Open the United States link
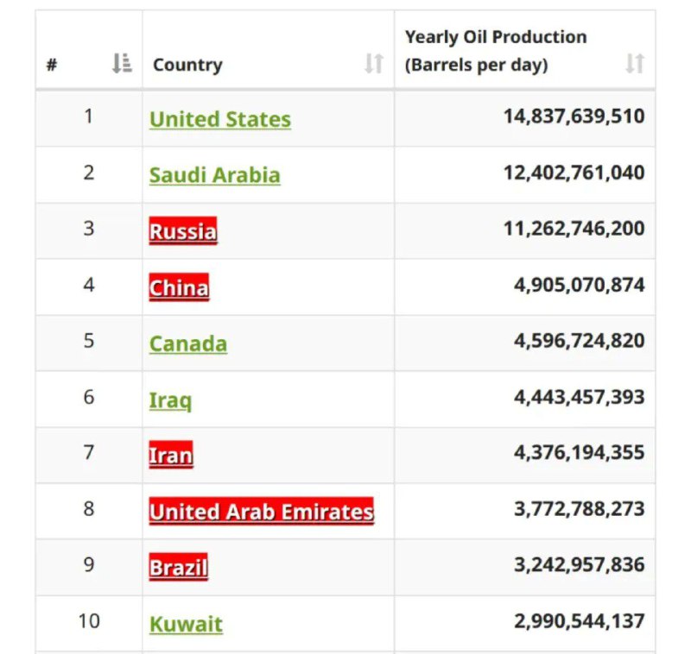Screen dimensions: 691x654 (220, 119)
